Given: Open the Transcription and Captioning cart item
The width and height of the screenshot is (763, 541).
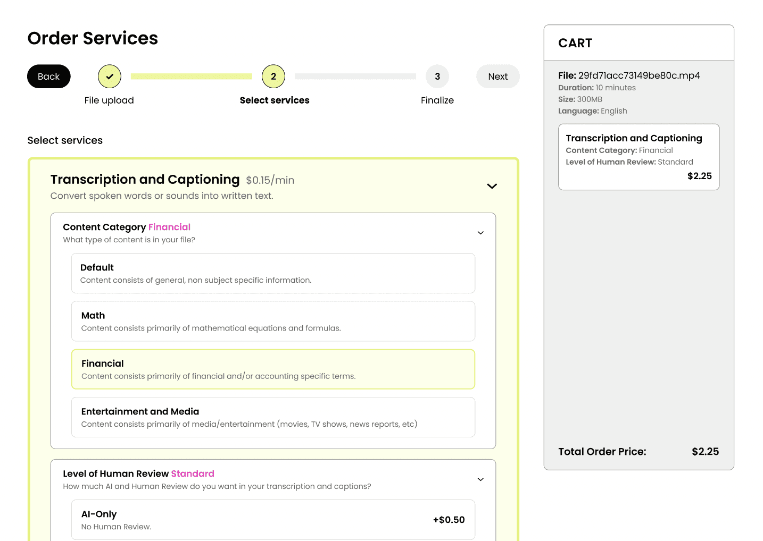Looking at the screenshot, I should pos(638,157).
